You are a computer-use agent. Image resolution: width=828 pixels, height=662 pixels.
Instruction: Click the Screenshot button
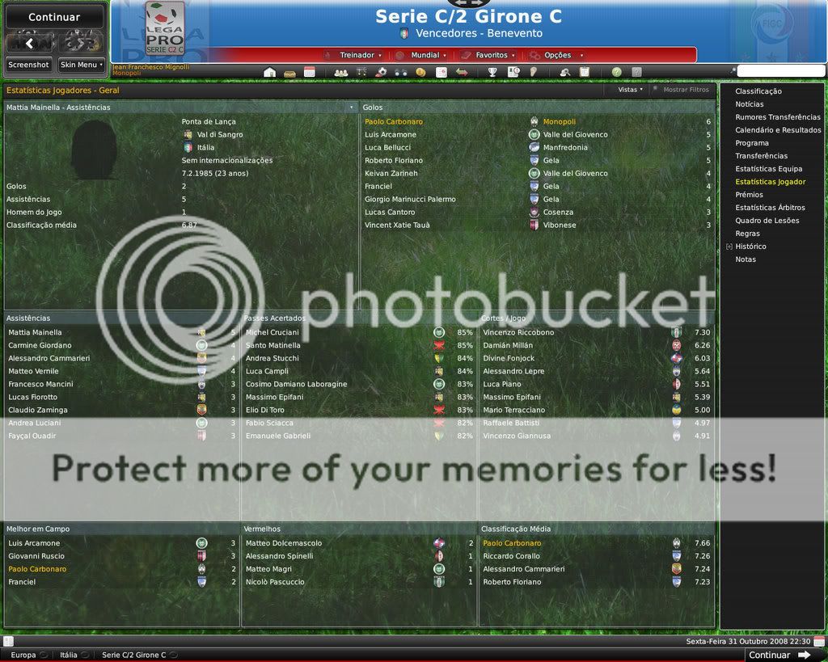[29, 65]
